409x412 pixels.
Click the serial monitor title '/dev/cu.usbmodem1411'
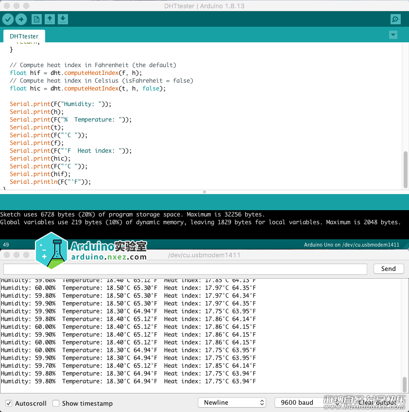tap(204, 255)
